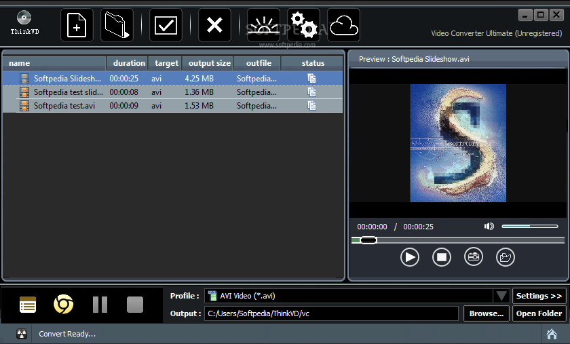
Task: Click film icon of Softpedia Slidesh... row
Action: (x=24, y=79)
